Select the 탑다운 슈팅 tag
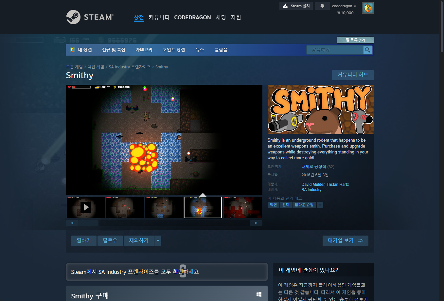 pos(304,205)
